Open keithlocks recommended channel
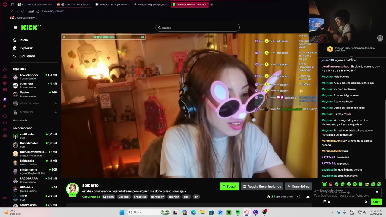 pyautogui.click(x=35, y=162)
